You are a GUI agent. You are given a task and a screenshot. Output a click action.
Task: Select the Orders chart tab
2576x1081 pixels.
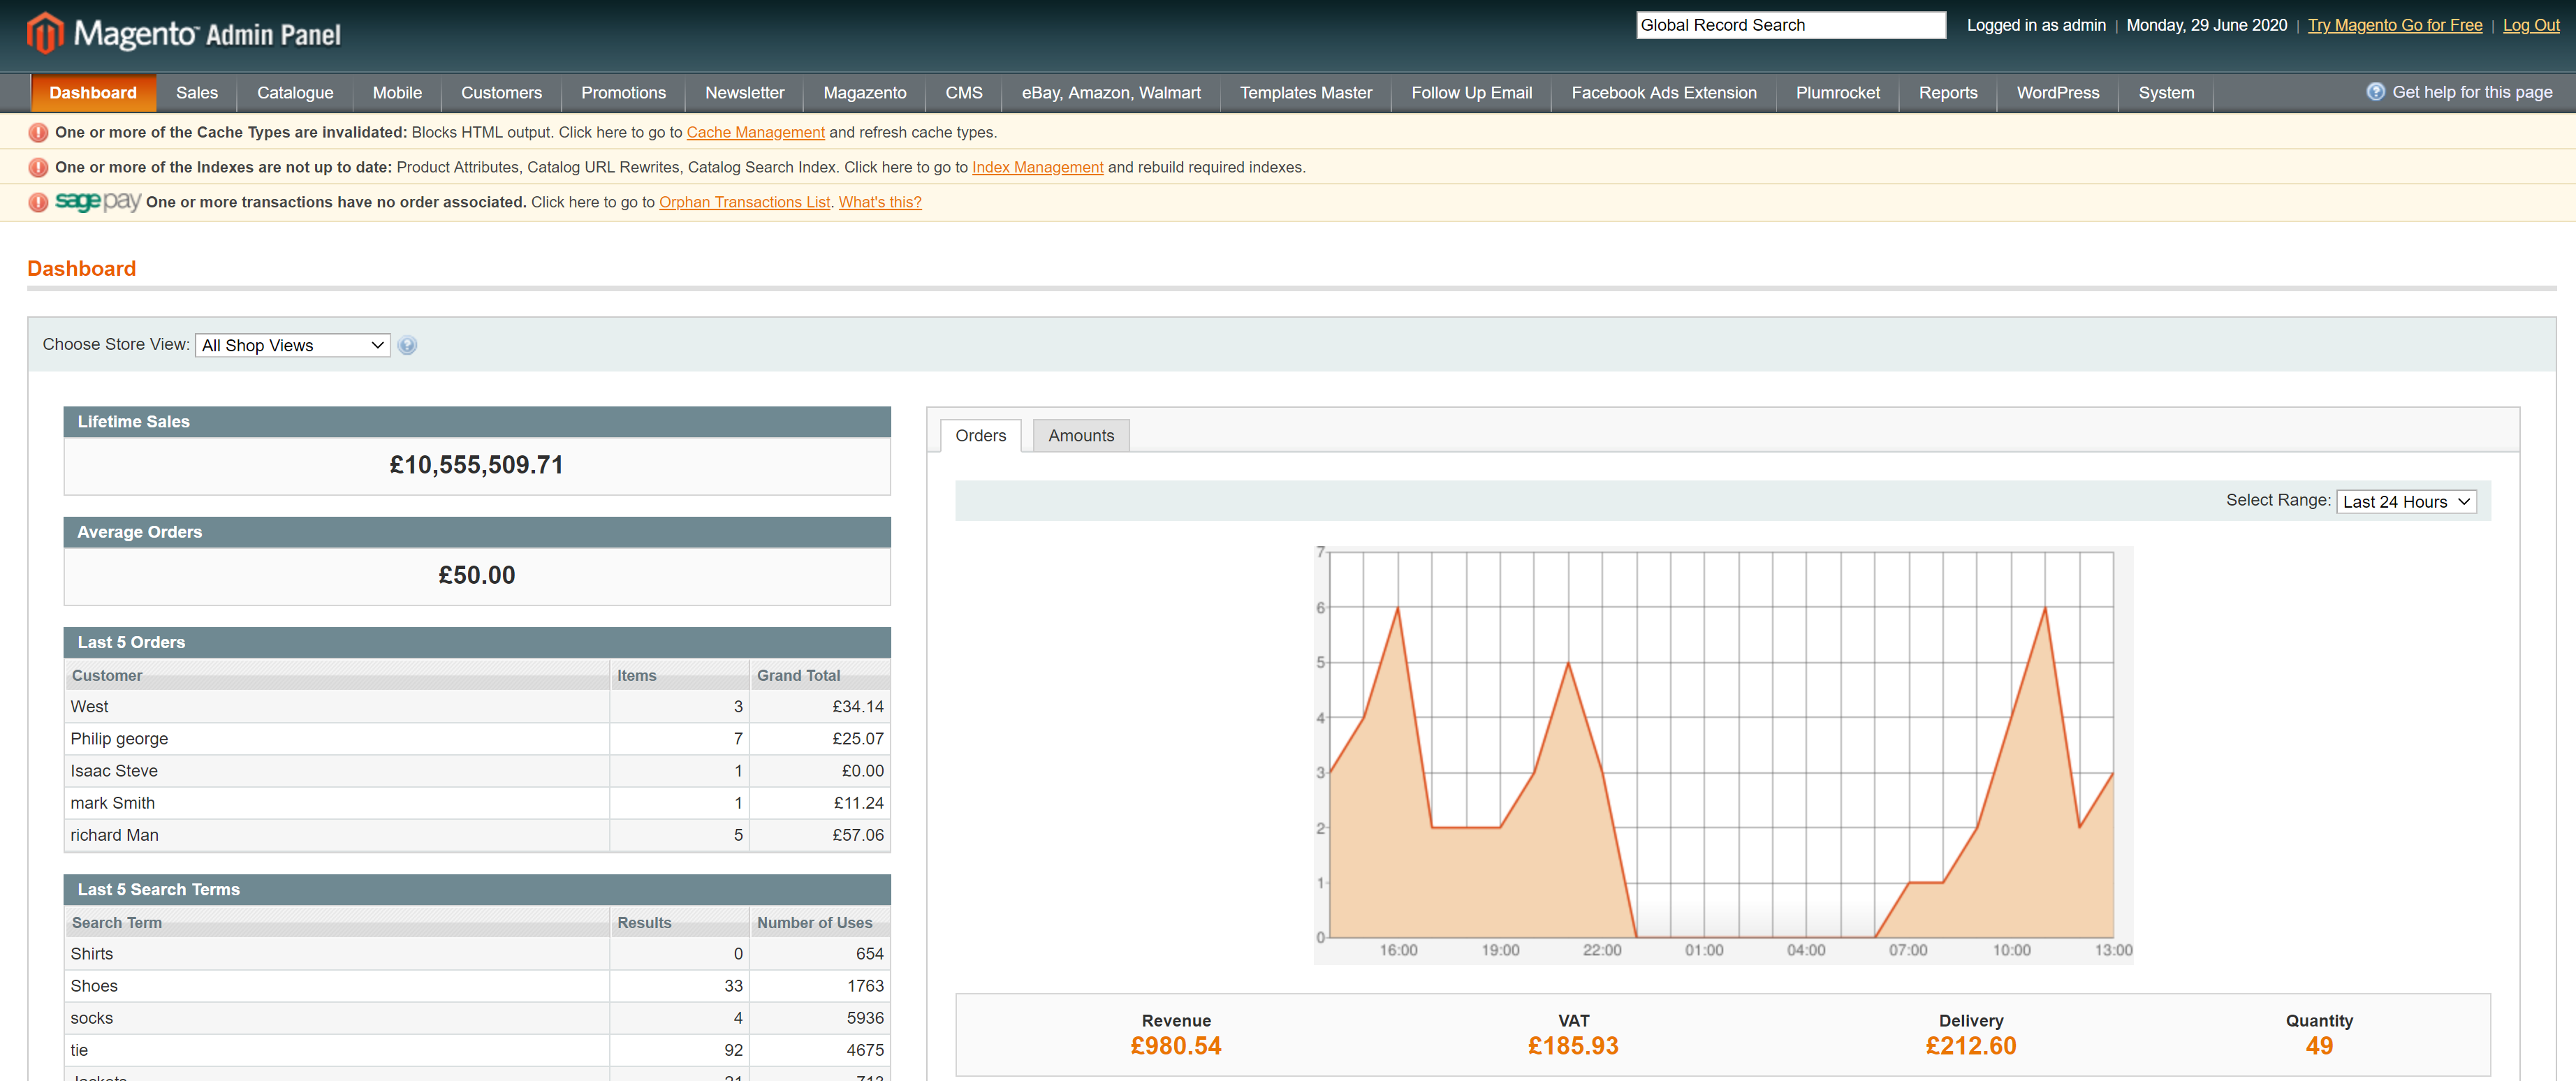tap(980, 435)
